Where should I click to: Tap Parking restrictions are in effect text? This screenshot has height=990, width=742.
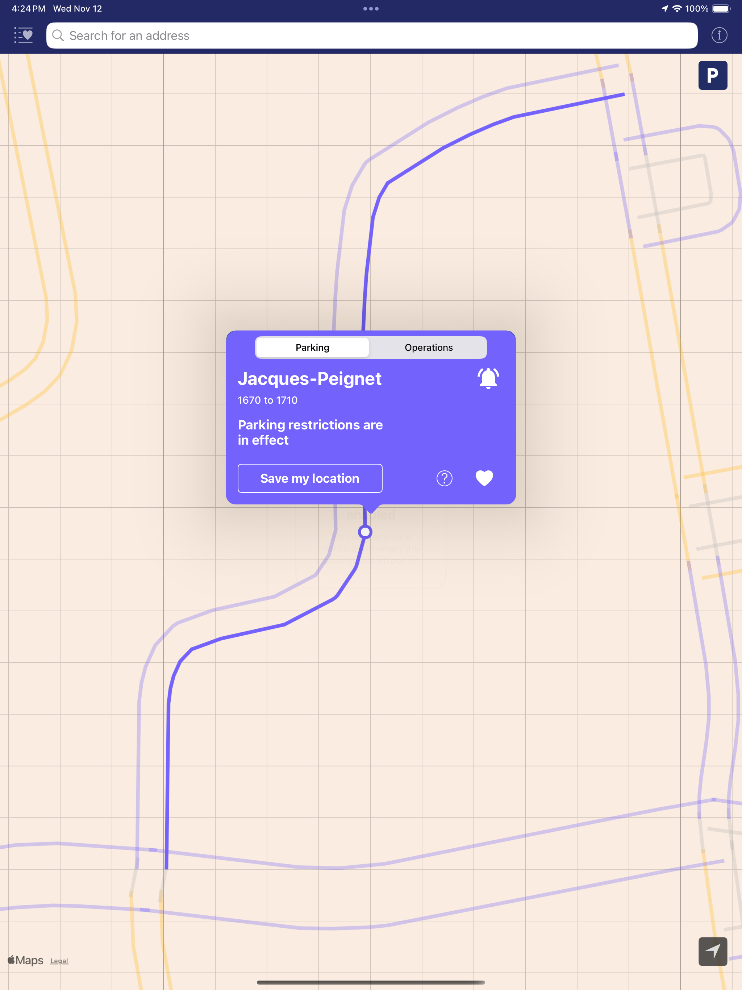click(310, 432)
